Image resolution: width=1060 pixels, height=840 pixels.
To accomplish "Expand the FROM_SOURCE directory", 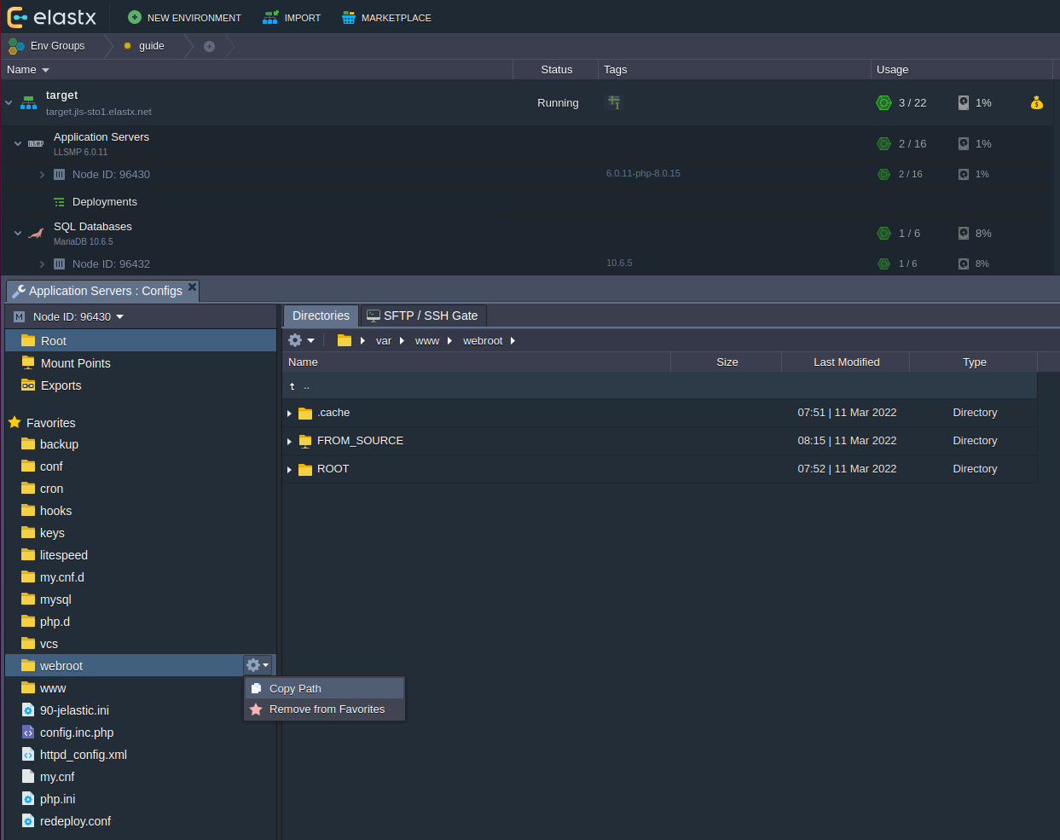I will (290, 441).
